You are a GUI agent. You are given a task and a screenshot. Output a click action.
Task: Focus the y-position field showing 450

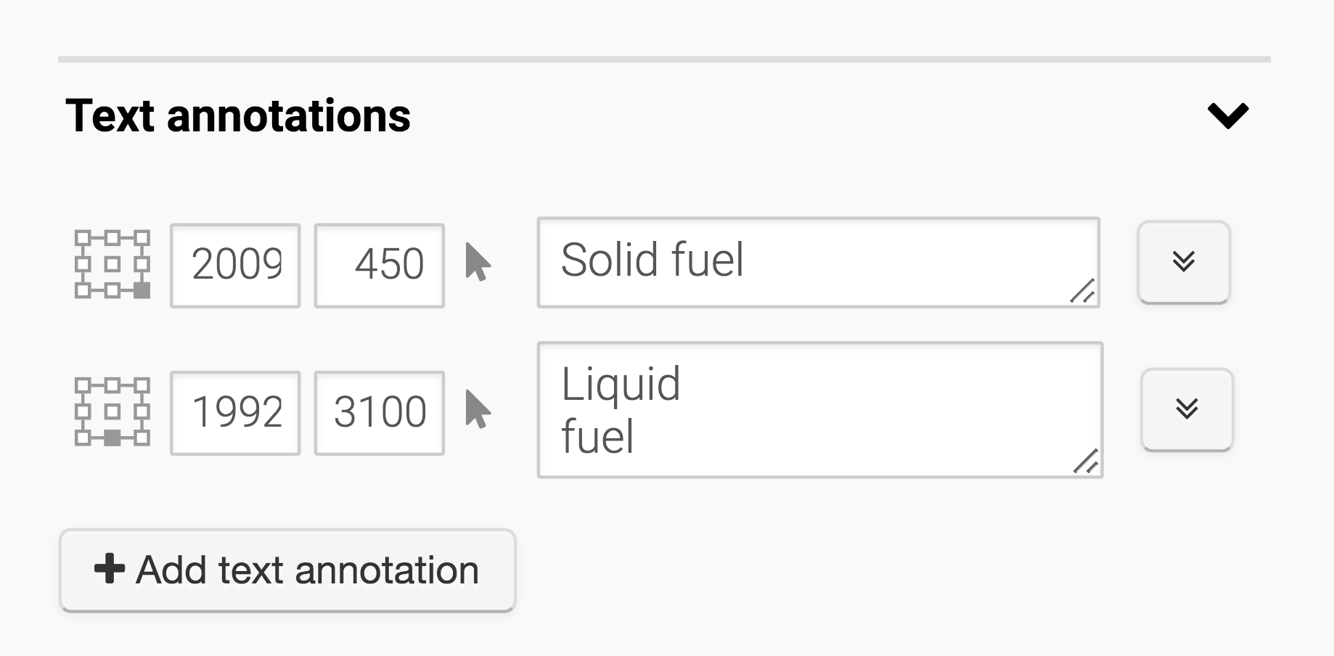click(x=379, y=266)
